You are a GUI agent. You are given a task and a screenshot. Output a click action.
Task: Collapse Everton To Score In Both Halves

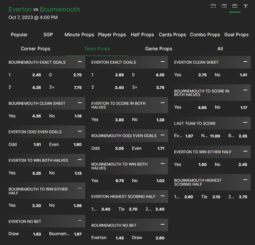(162, 103)
